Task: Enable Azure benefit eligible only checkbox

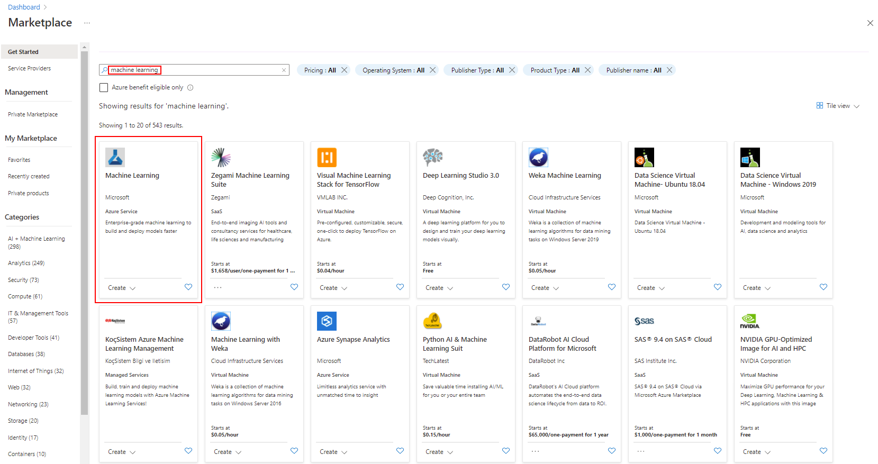Action: (104, 87)
